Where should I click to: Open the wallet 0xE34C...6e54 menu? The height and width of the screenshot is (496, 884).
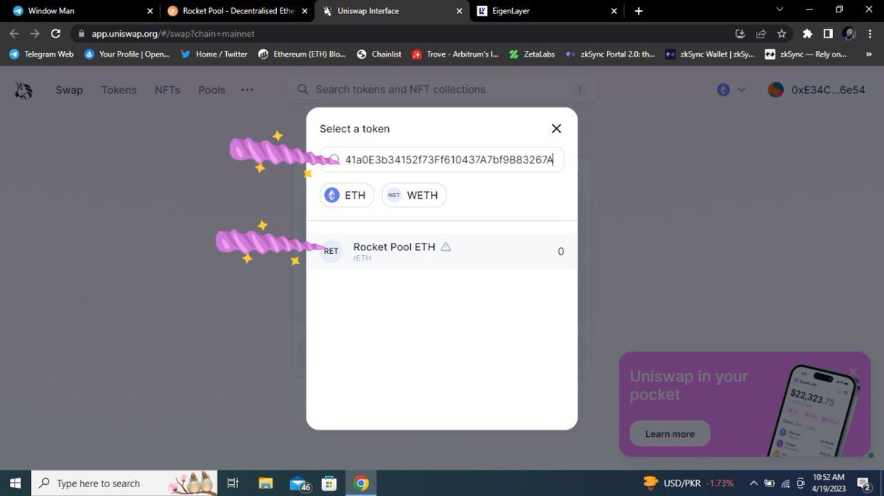point(816,90)
